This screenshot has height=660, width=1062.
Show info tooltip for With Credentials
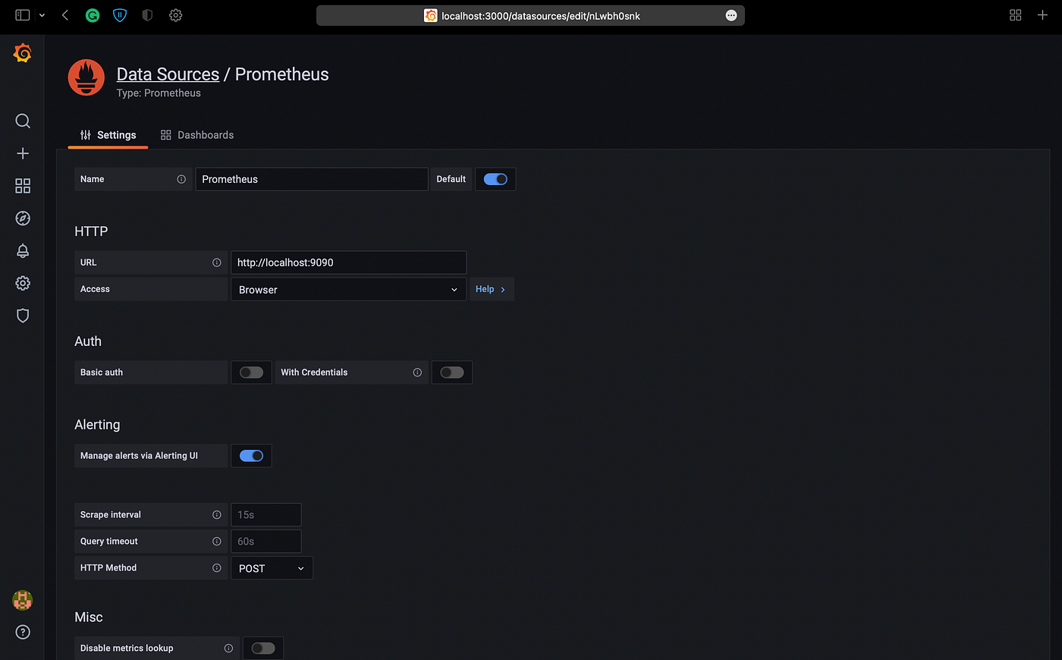tap(417, 372)
